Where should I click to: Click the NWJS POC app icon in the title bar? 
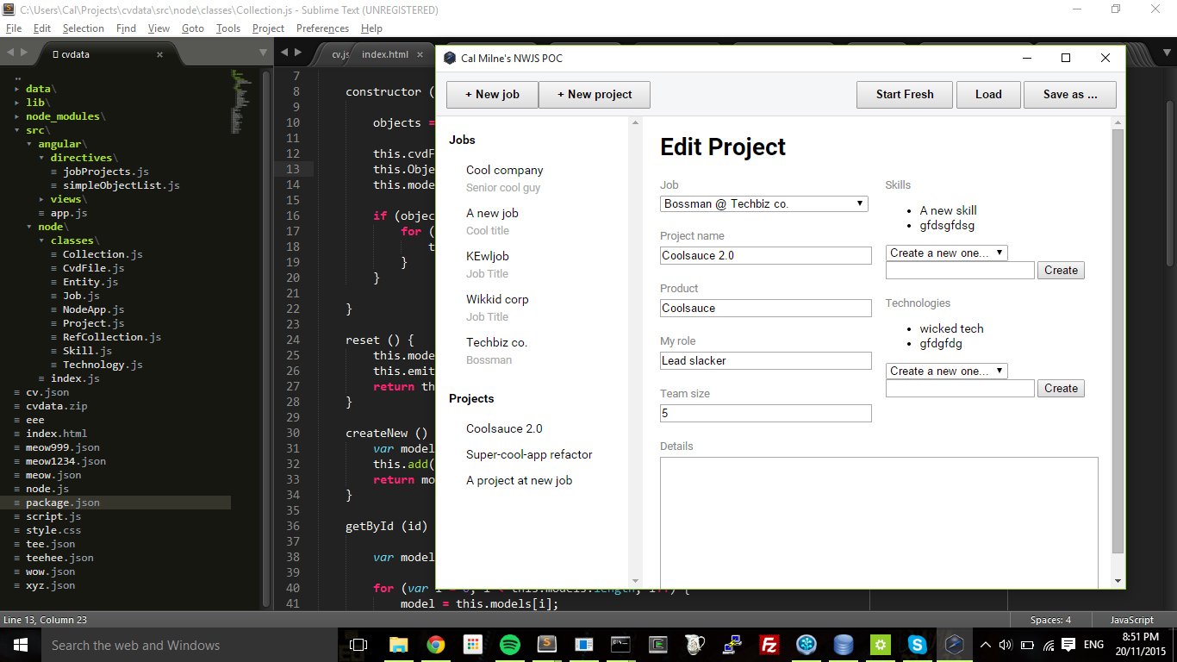[449, 58]
